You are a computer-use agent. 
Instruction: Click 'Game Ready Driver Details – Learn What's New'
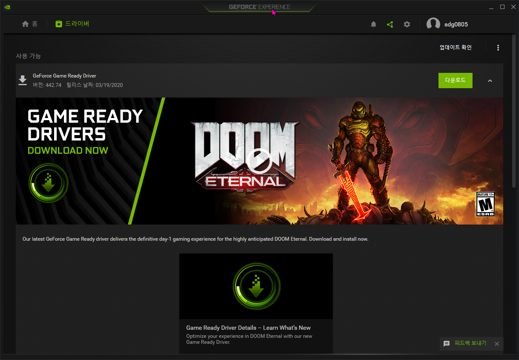[x=248, y=328]
